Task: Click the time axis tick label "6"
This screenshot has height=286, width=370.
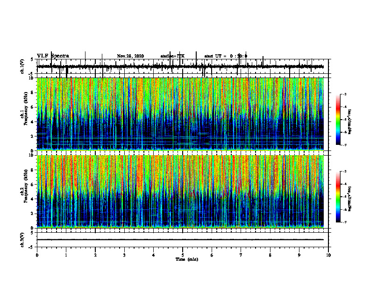Action: (x=212, y=255)
